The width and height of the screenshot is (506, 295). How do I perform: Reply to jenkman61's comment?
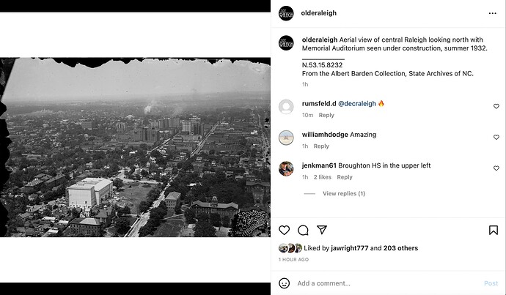coord(345,177)
